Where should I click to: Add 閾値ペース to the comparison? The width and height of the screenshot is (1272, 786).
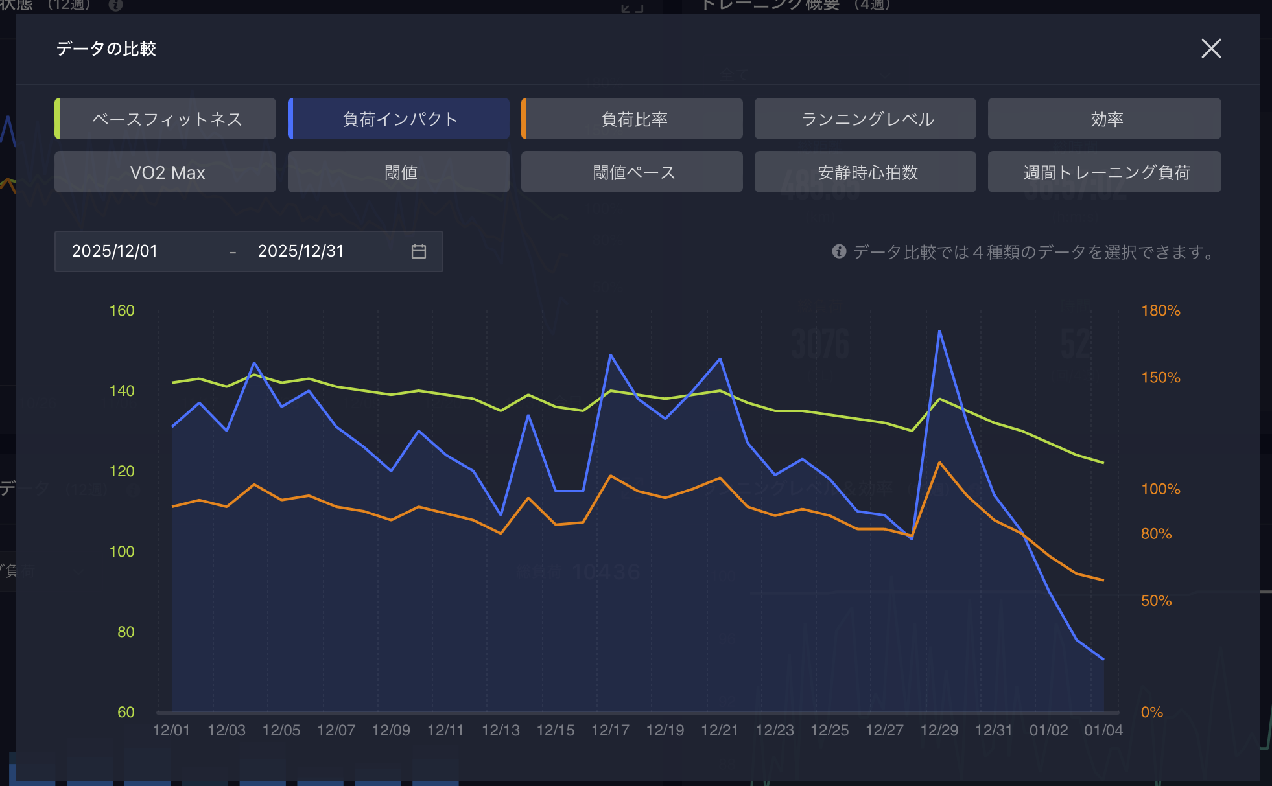tap(633, 172)
